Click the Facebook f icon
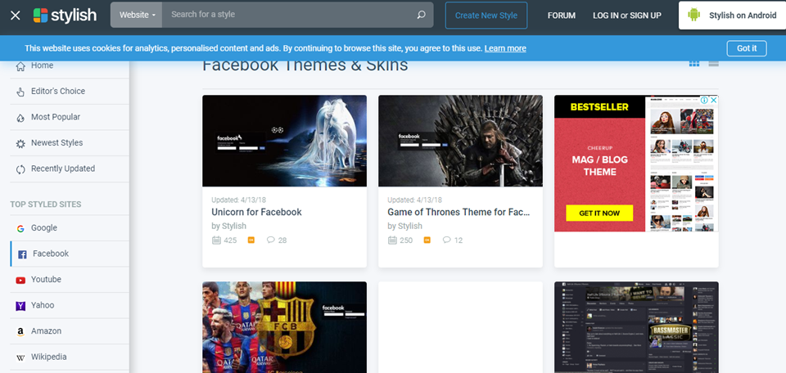This screenshot has width=786, height=373. (x=22, y=254)
